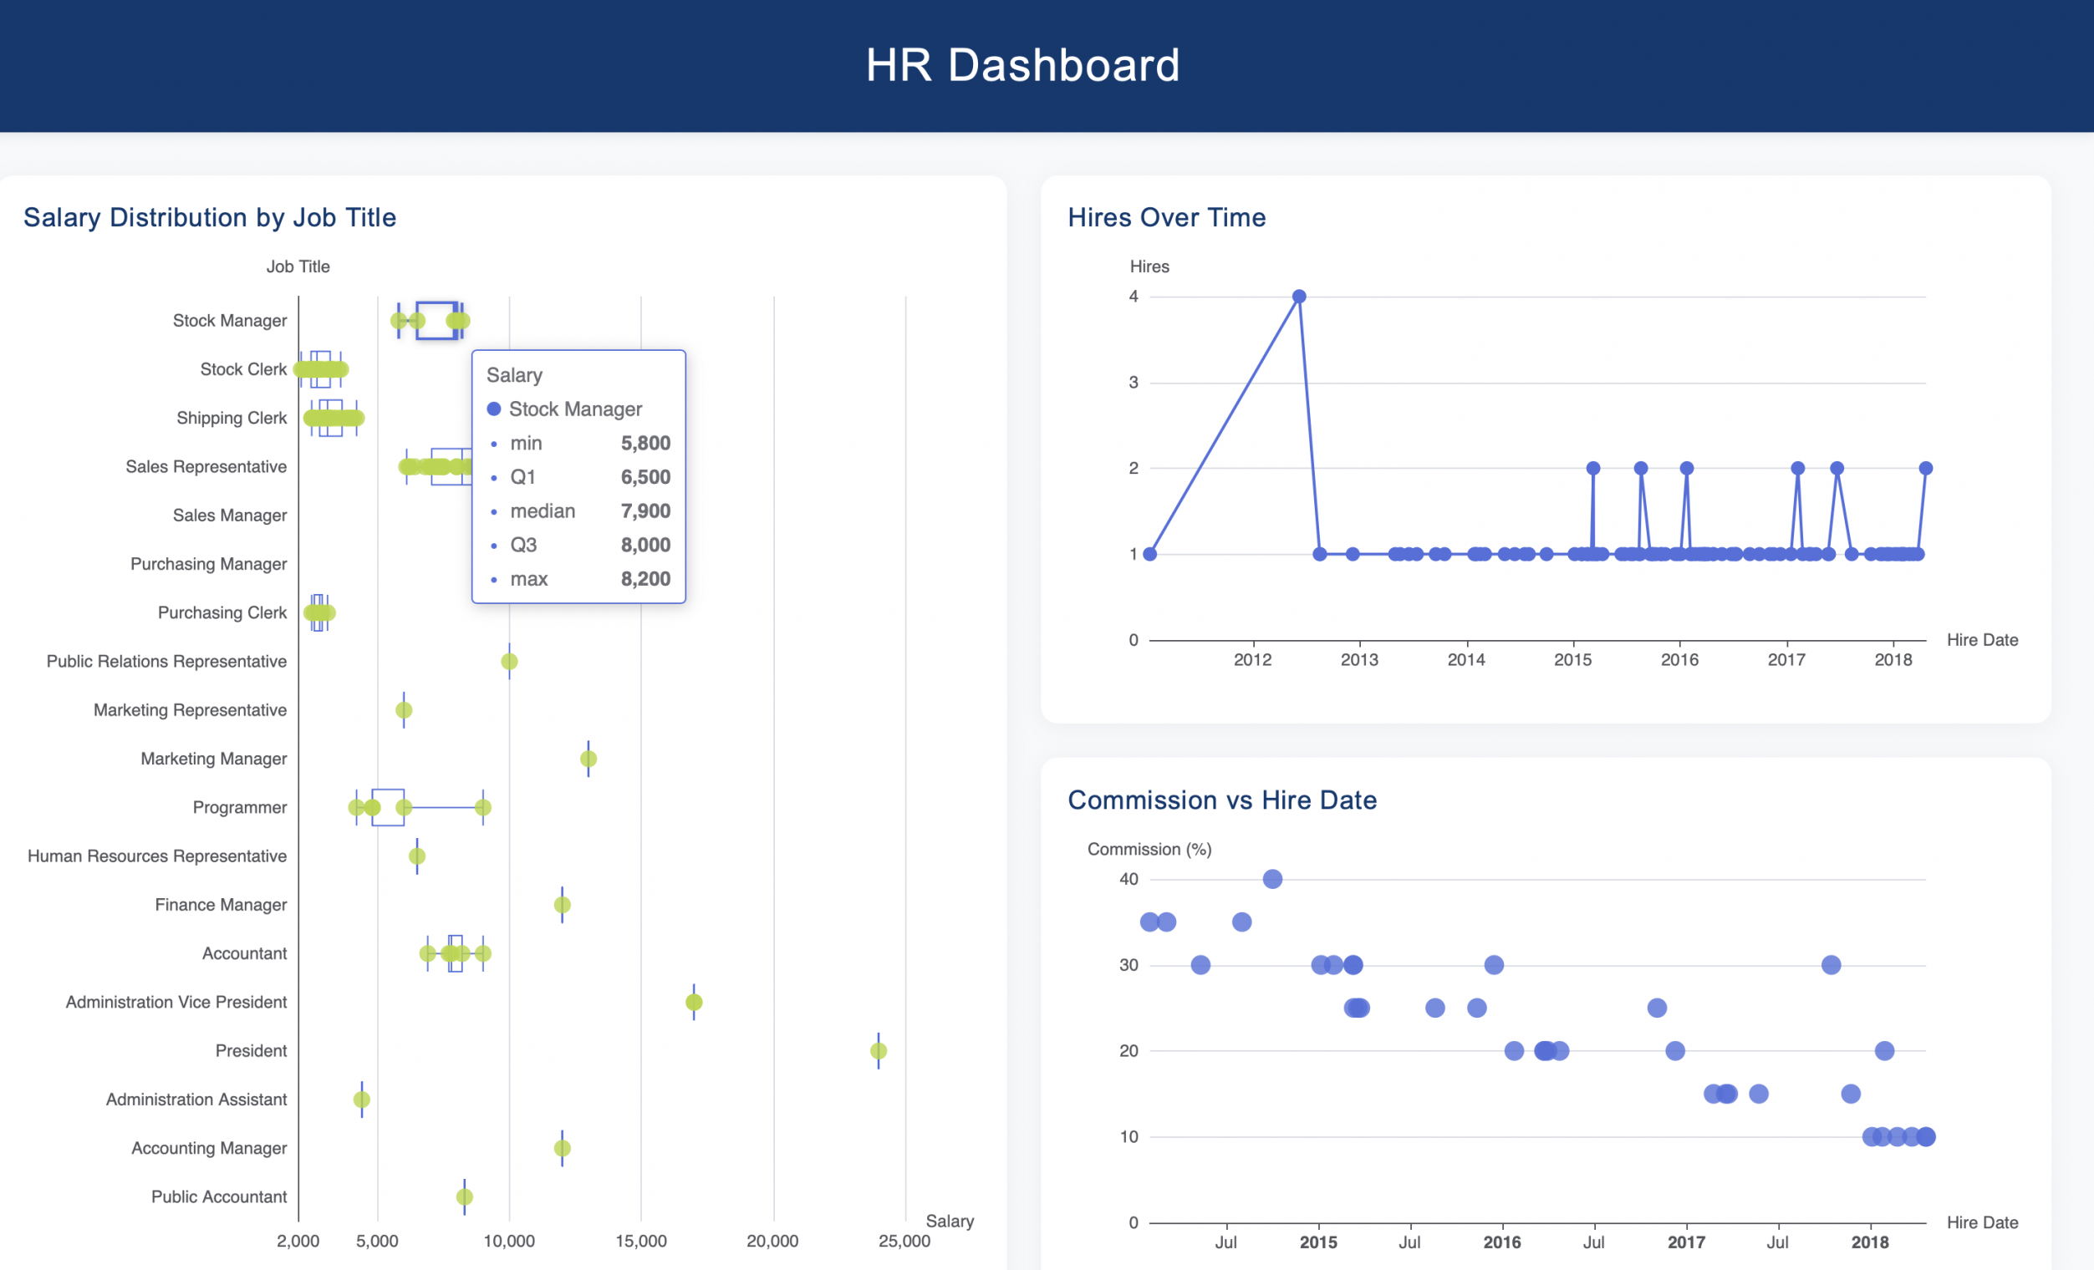Select the Public Relations Representative salary dot
The width and height of the screenshot is (2094, 1270).
(508, 660)
